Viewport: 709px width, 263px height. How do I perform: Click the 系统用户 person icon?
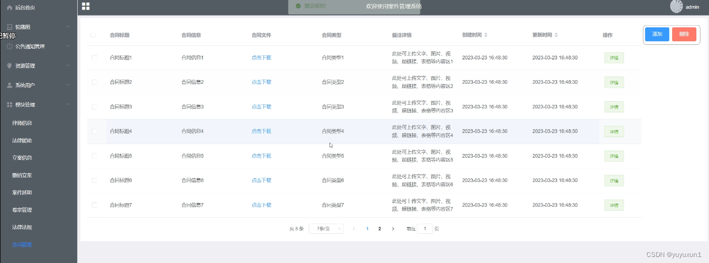click(10, 85)
